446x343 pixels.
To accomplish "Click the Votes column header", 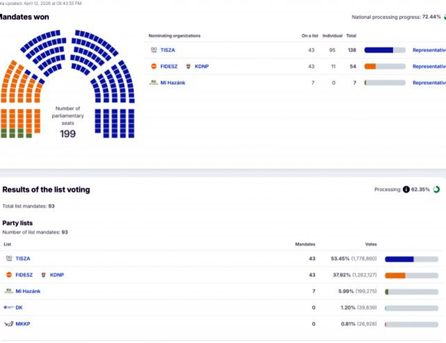I will point(370,244).
